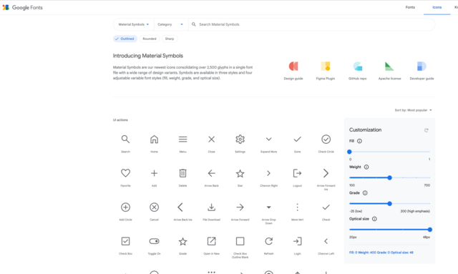Open the Sort by Most popular dropdown

(x=413, y=110)
